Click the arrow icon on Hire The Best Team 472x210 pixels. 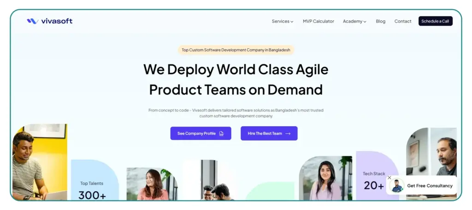(288, 134)
